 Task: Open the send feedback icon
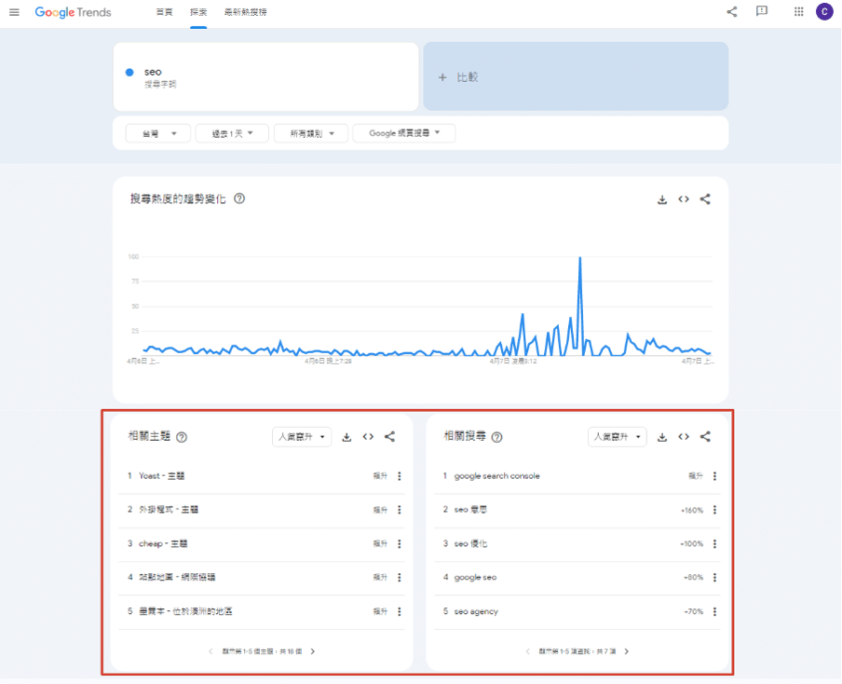click(762, 11)
